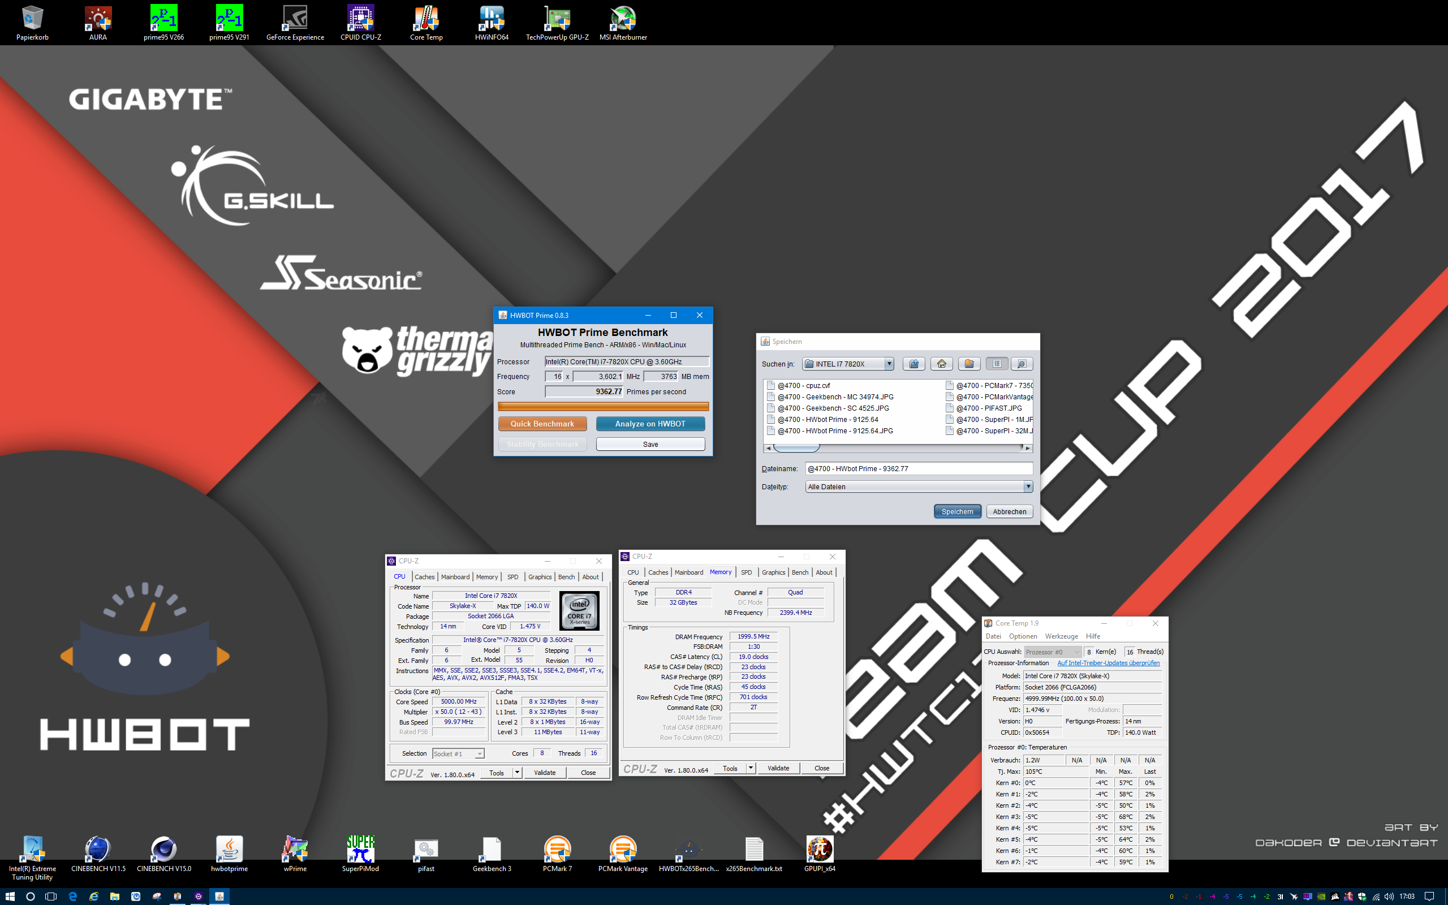The width and height of the screenshot is (1448, 905).
Task: Open Bench tab in CPU-Z Memory window
Action: coord(800,572)
